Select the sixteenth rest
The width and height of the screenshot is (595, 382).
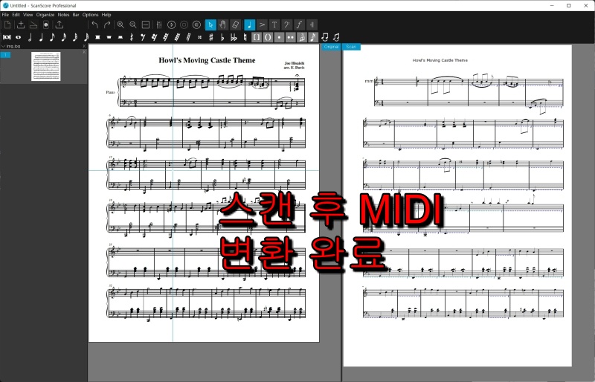tap(155, 37)
